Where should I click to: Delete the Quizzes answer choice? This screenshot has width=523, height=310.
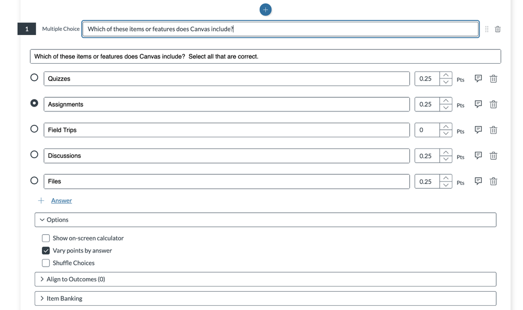493,78
